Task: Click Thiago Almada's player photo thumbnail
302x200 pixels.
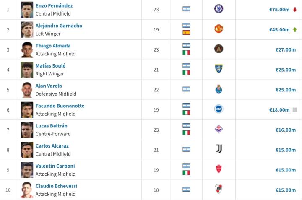Action: [x=27, y=49]
